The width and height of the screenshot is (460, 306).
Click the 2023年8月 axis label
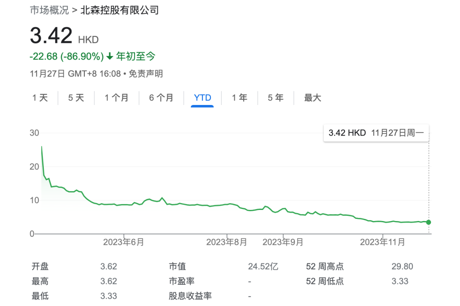[x=227, y=242]
